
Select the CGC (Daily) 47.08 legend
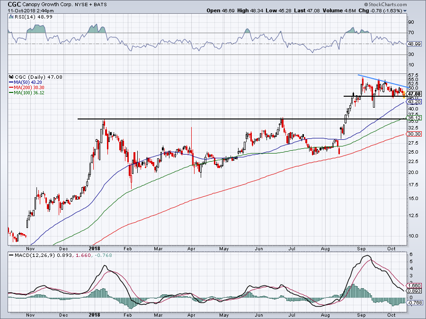(38, 77)
